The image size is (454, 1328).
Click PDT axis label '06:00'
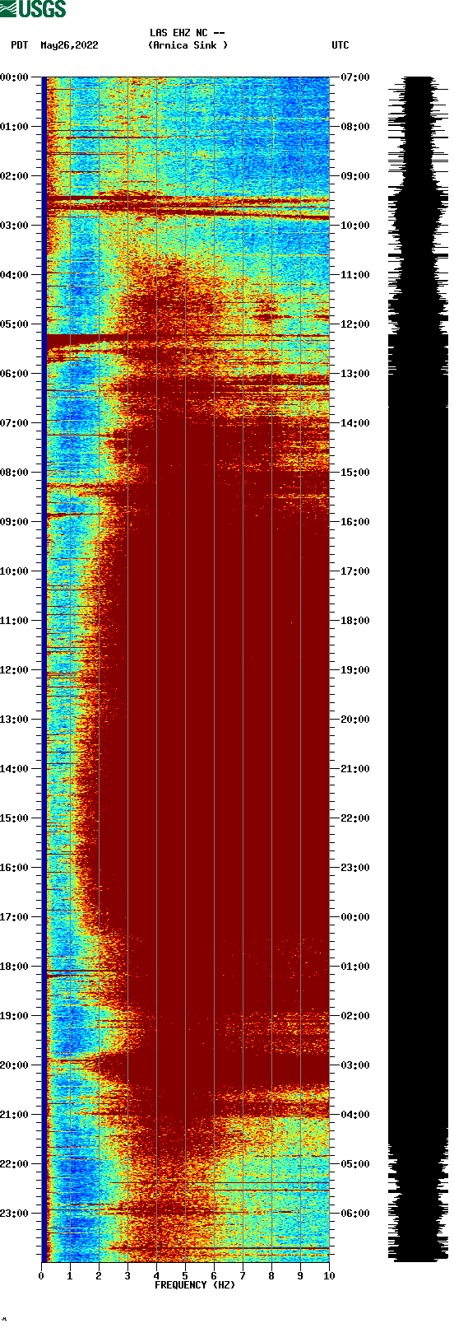14,374
